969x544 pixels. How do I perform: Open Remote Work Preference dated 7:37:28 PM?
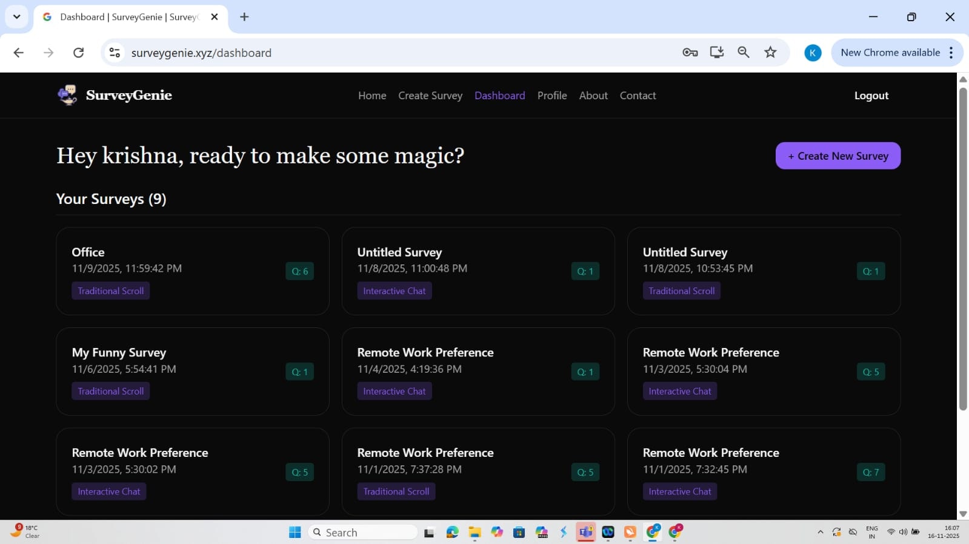click(x=478, y=472)
